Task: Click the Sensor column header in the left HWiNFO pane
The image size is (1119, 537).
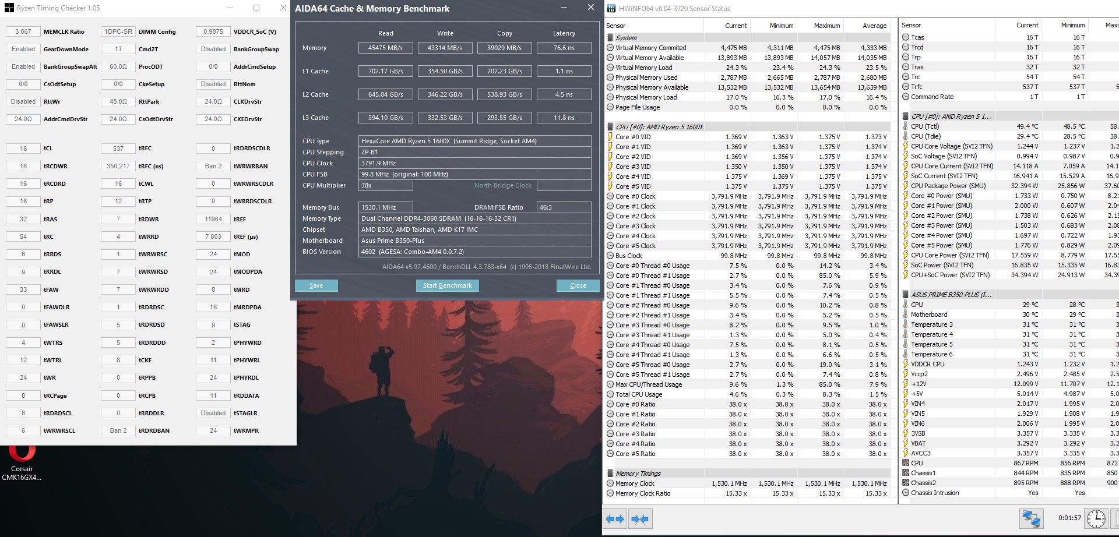Action: 654,26
